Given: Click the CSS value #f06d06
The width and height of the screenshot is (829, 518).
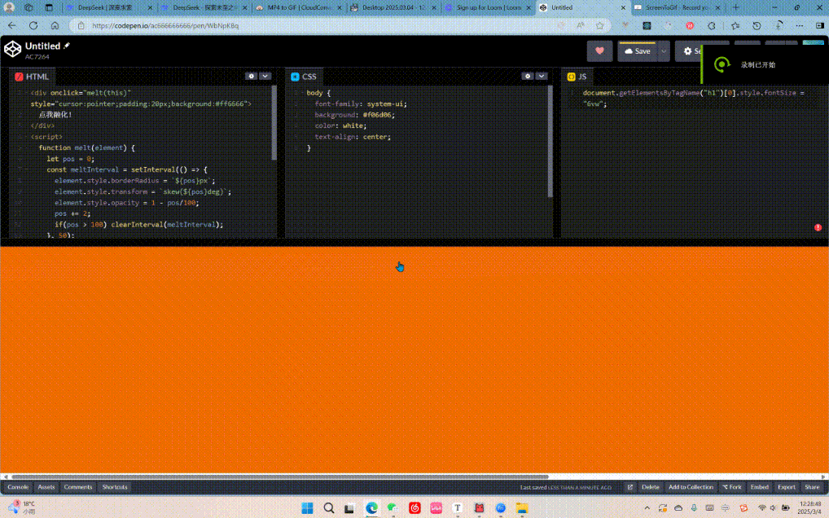Looking at the screenshot, I should click(x=379, y=115).
